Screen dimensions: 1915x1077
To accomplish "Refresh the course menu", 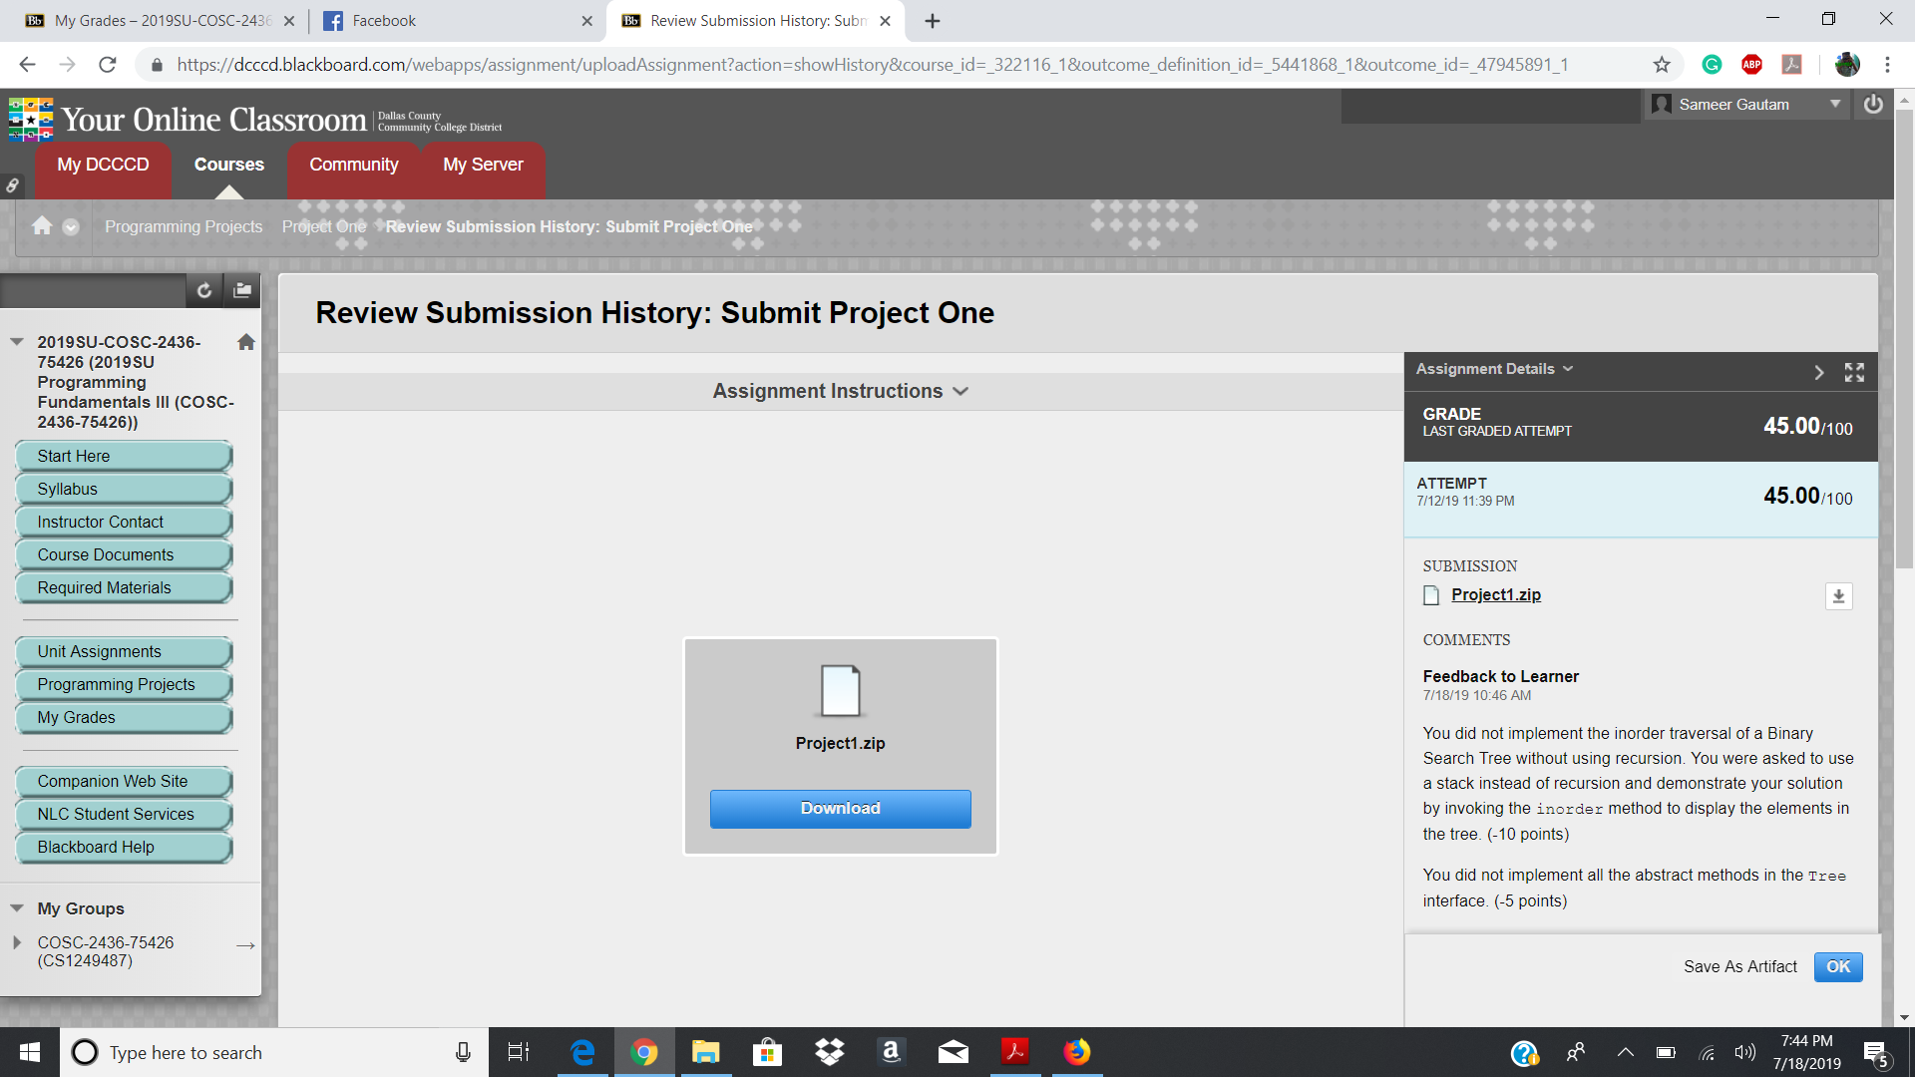I will tap(203, 290).
